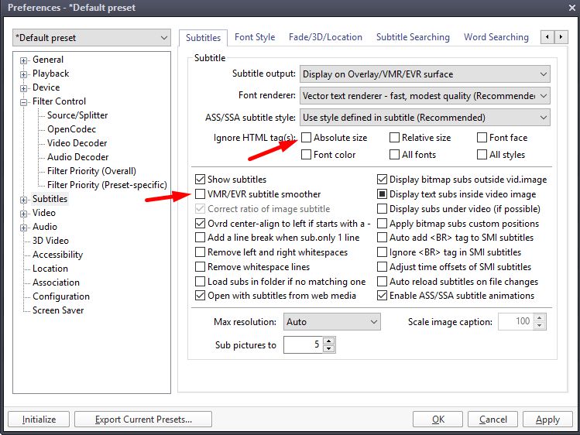580x435 pixels.
Task: Select Source/Splitter in the tree
Action: 77,115
